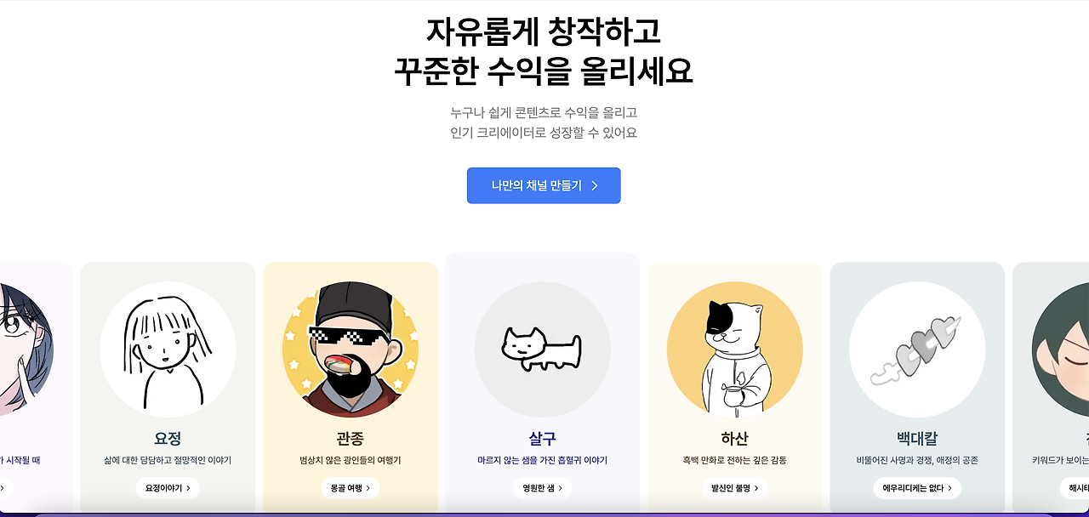Viewport: 1089px width, 517px height.
Task: Open the 나만의 채널 만들기 button
Action: 544,185
